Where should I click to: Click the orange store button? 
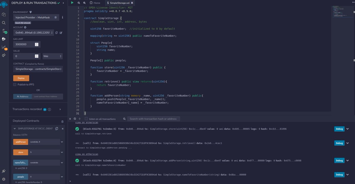tap(21, 152)
